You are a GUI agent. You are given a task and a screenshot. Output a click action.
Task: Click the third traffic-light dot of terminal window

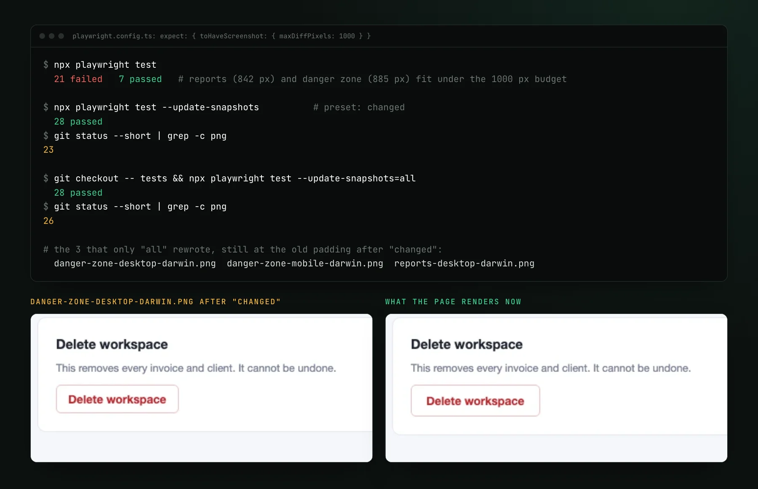point(61,36)
